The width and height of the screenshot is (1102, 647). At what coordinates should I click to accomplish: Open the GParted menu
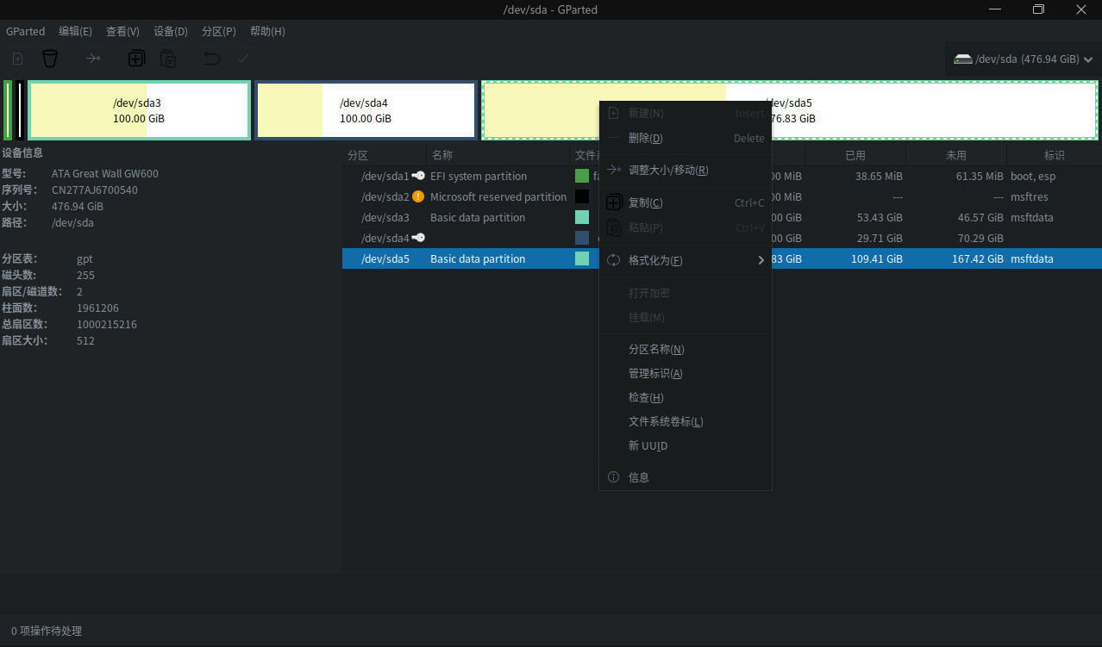(x=26, y=31)
